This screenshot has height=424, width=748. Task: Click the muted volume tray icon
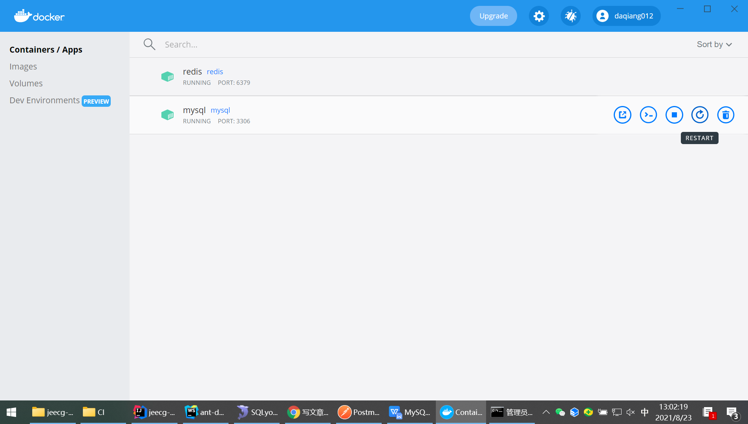[x=631, y=412]
